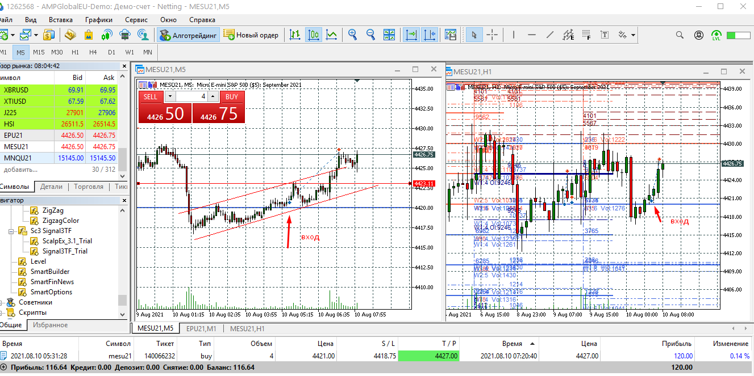Click the gold stack icon in toolbar

[x=70, y=35]
